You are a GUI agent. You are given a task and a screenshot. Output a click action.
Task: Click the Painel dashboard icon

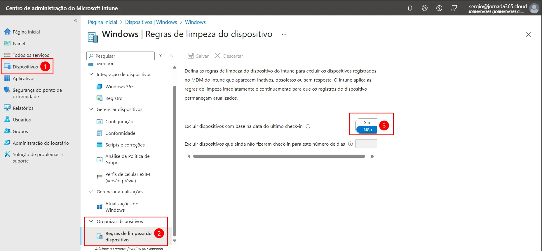pos(7,43)
